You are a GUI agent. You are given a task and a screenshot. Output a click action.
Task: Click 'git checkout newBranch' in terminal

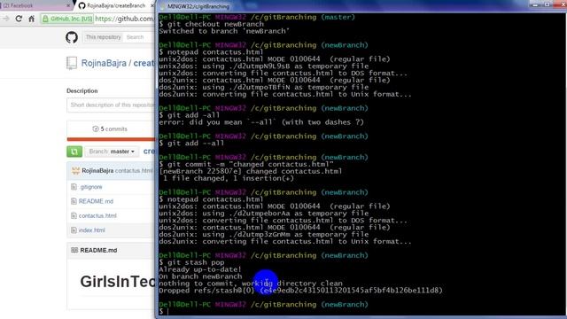coord(215,24)
